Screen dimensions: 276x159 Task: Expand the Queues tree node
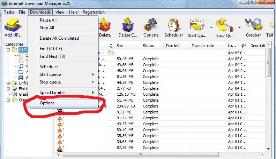(8, 100)
